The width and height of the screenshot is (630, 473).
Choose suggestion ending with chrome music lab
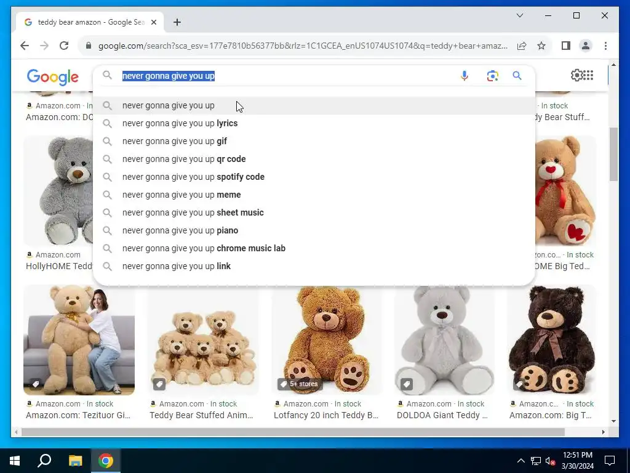[314, 248]
